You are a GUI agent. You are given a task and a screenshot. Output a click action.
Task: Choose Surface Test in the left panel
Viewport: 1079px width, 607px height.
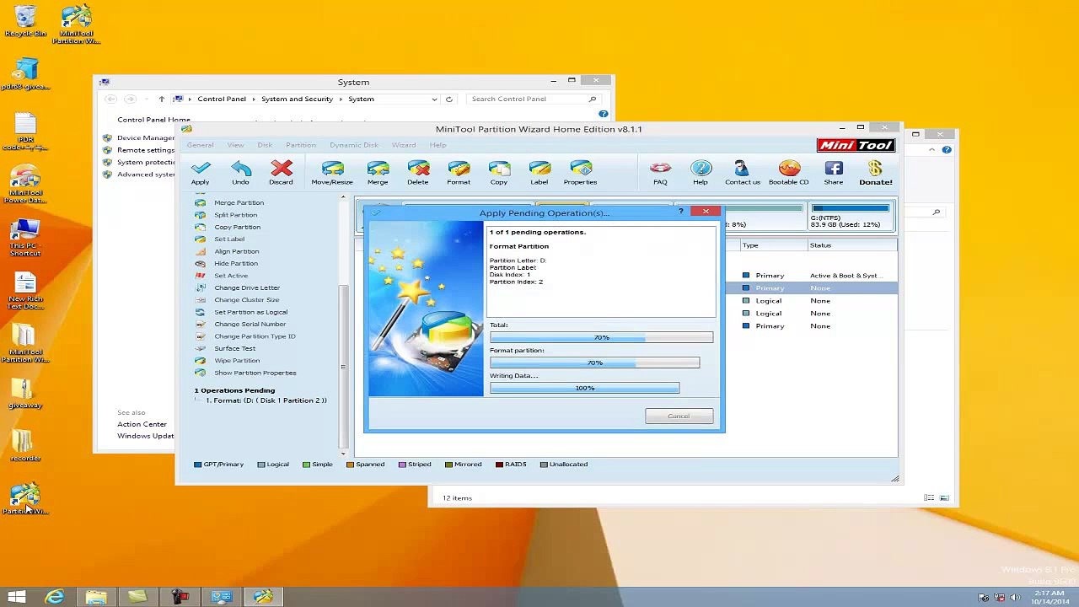[x=234, y=348]
